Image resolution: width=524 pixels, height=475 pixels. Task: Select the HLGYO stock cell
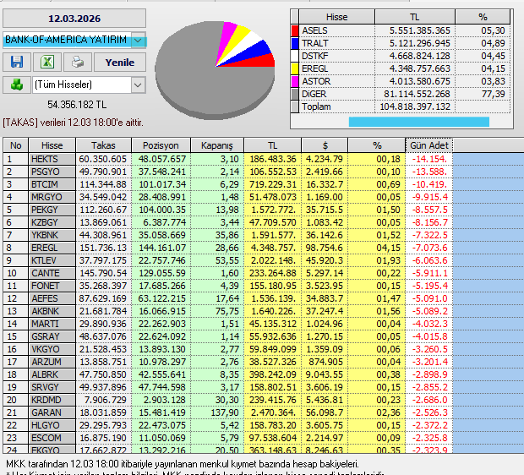[52, 425]
